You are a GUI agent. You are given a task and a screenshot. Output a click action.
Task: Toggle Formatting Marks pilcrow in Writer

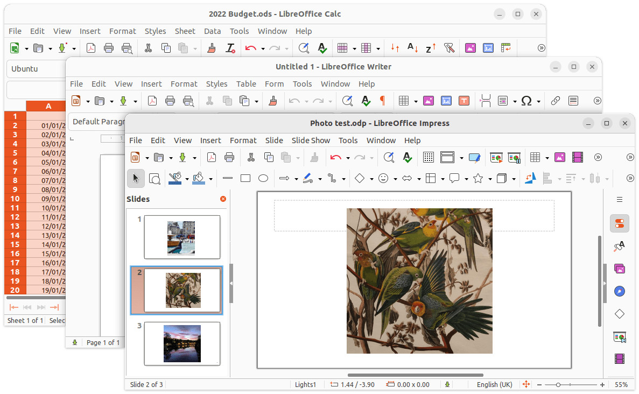click(x=382, y=101)
